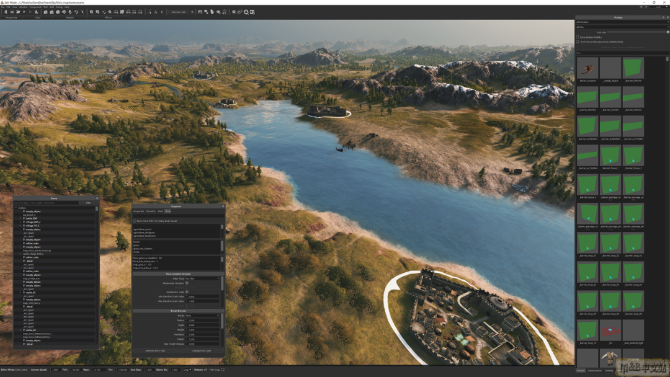Click the Min Random Scale Value field
This screenshot has height=377, width=670.
pos(203,296)
